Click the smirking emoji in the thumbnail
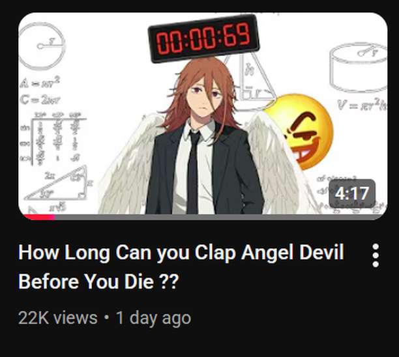 click(302, 132)
